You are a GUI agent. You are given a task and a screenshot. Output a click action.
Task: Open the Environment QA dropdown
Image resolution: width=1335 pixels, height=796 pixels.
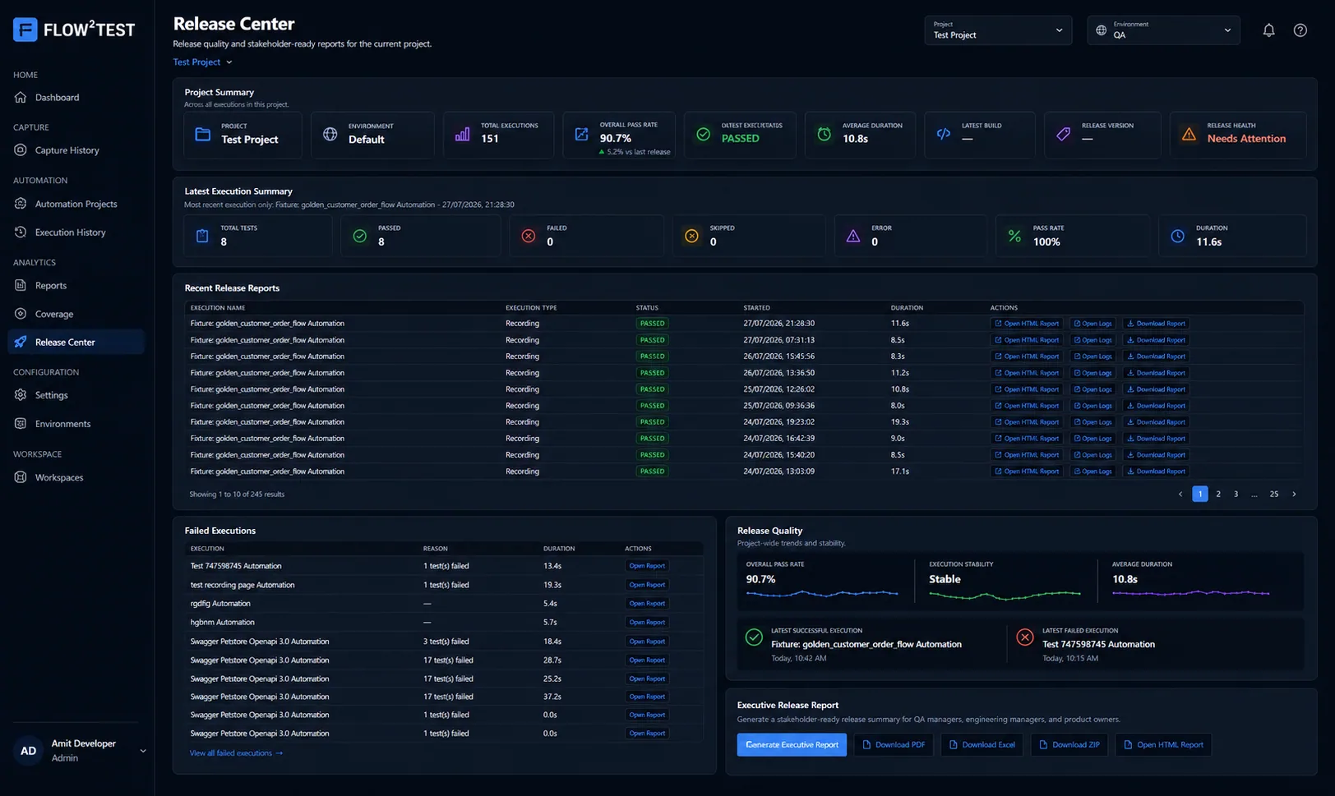point(1163,30)
